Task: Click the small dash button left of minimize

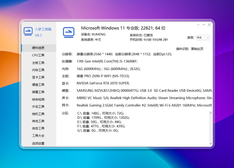Action: pos(198,25)
